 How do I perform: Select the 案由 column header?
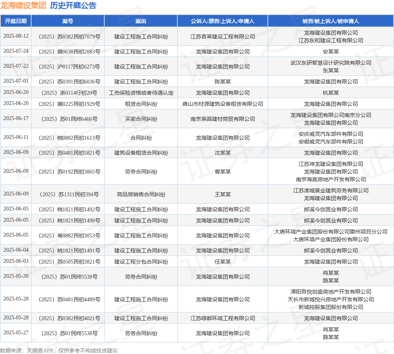(141, 21)
